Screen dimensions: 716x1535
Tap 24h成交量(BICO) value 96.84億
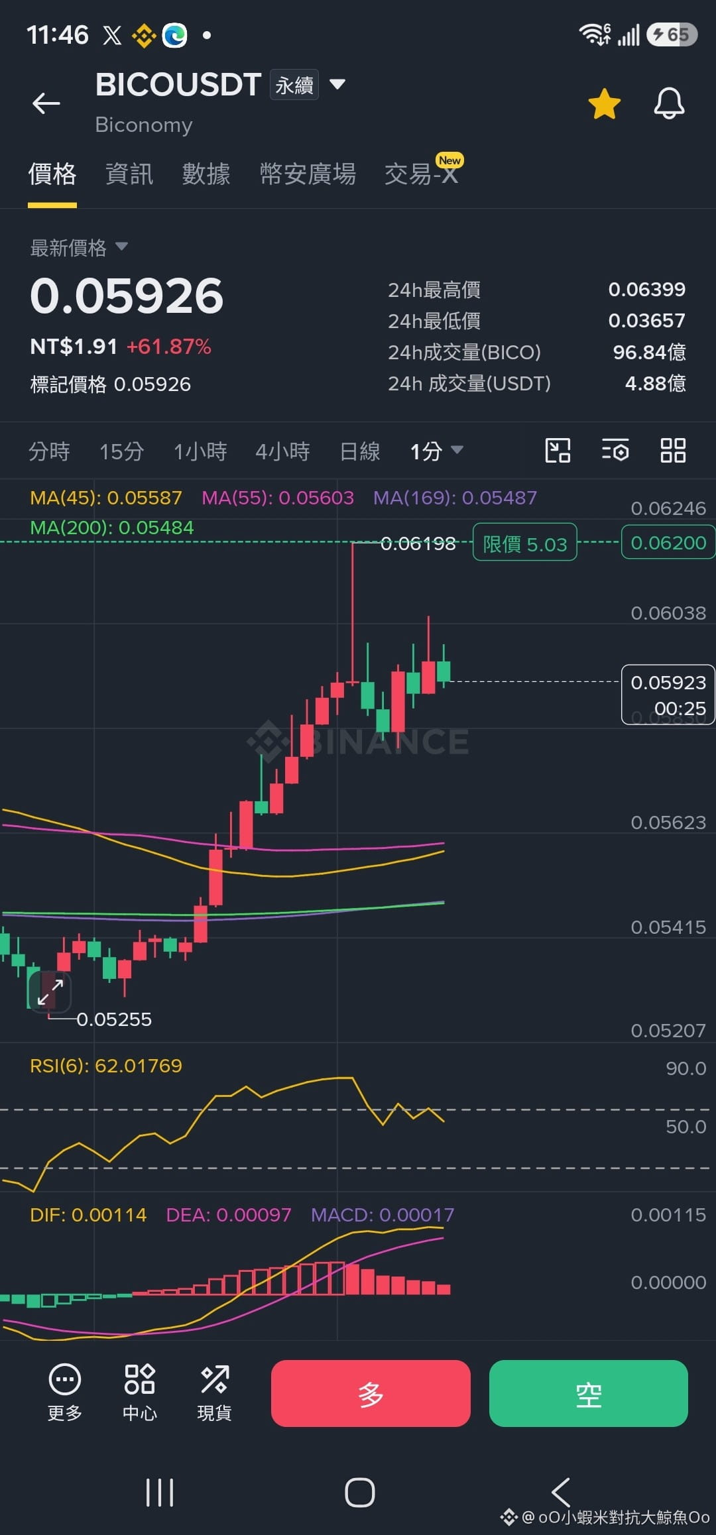click(650, 352)
